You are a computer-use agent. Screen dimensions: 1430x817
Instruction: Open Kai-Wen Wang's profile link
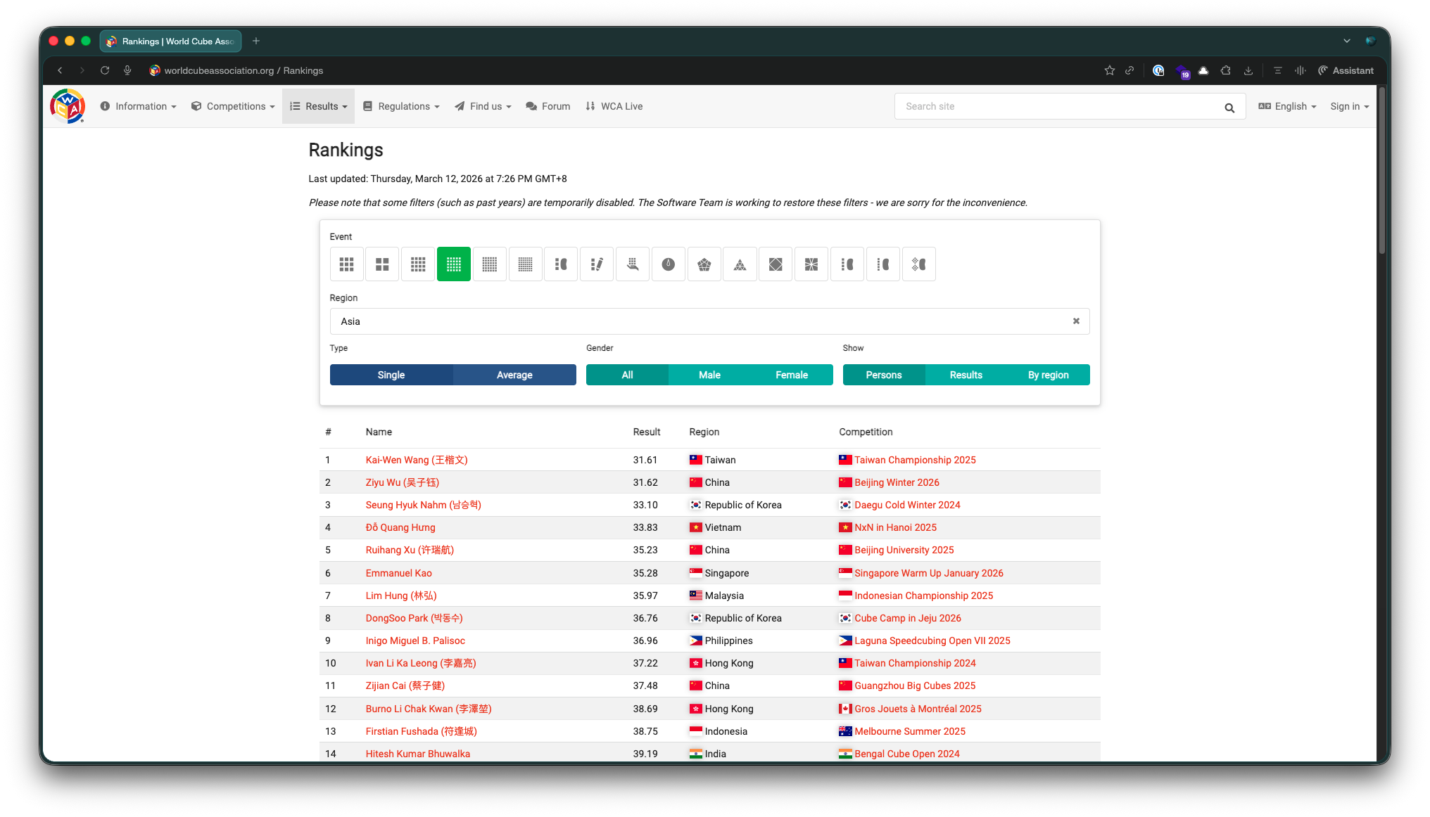416,460
